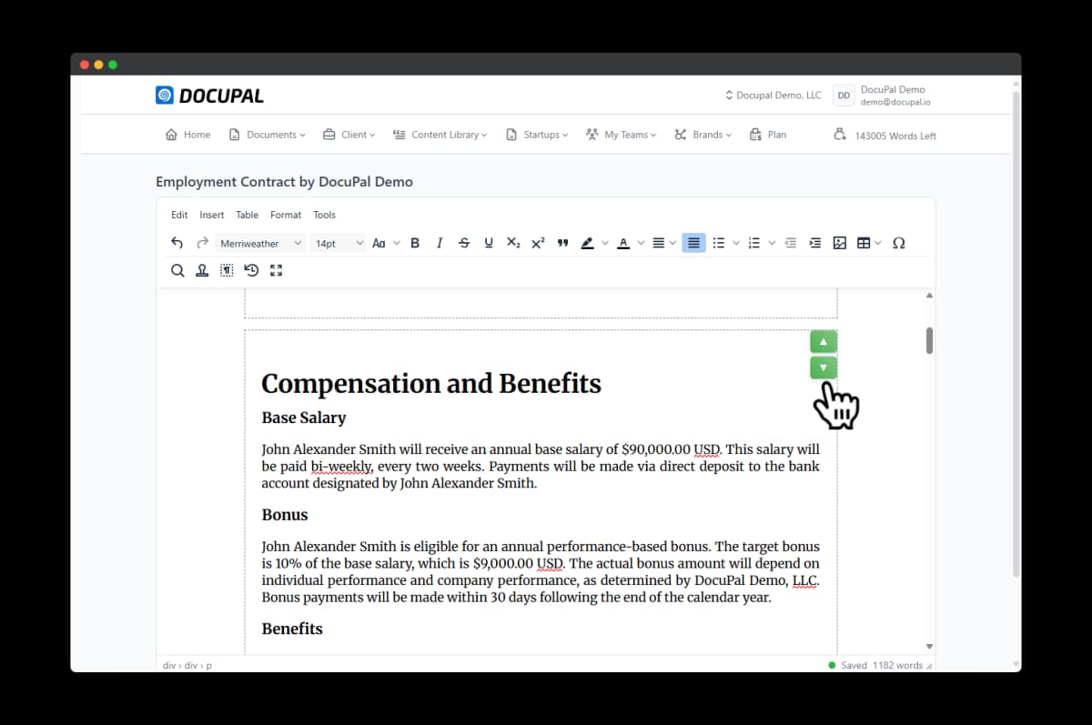Apply strikethrough using the toolbar icon
The width and height of the screenshot is (1092, 725).
coord(464,243)
